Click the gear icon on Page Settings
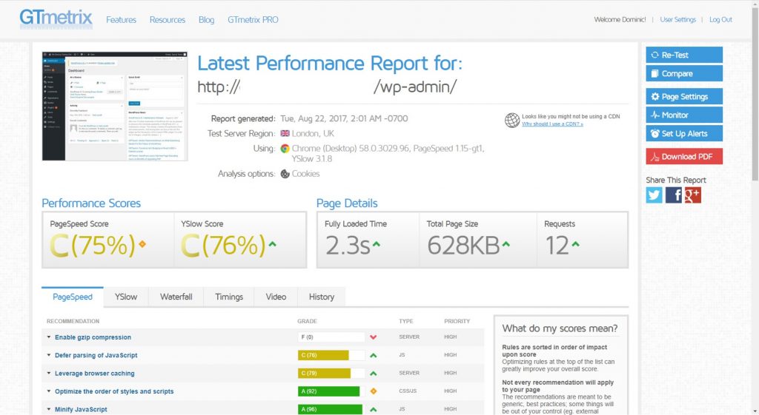This screenshot has width=759, height=415. (655, 97)
